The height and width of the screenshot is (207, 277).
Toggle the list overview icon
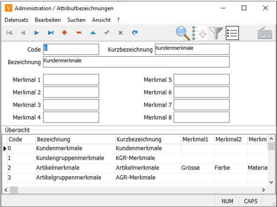coord(232,33)
